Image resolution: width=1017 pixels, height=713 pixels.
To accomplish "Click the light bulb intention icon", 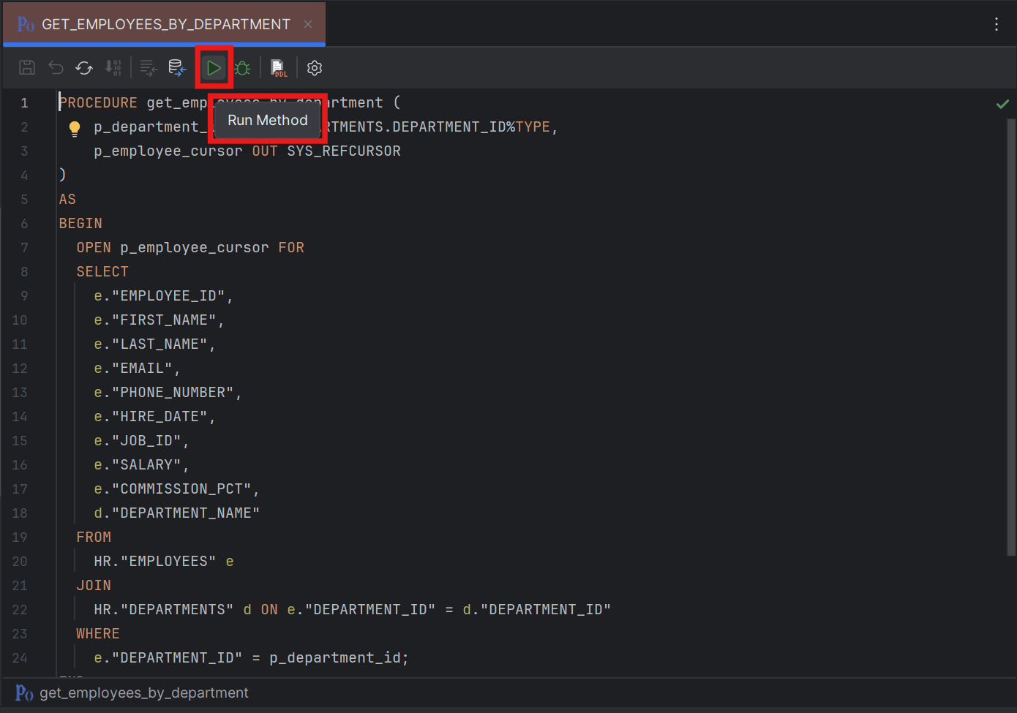I will click(74, 127).
